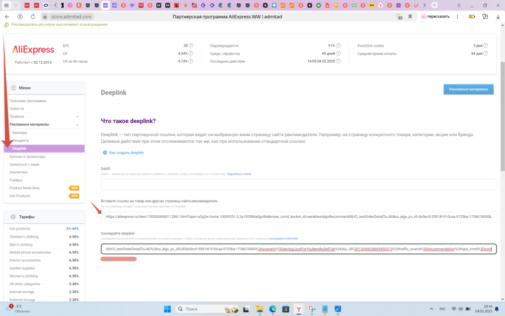
Task: Click the help icon next to Последнее действие
Action: tap(338, 61)
